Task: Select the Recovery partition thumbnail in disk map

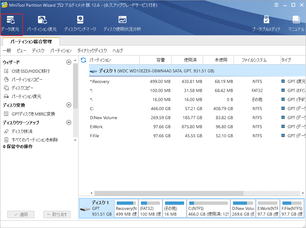Action: click(x=126, y=208)
